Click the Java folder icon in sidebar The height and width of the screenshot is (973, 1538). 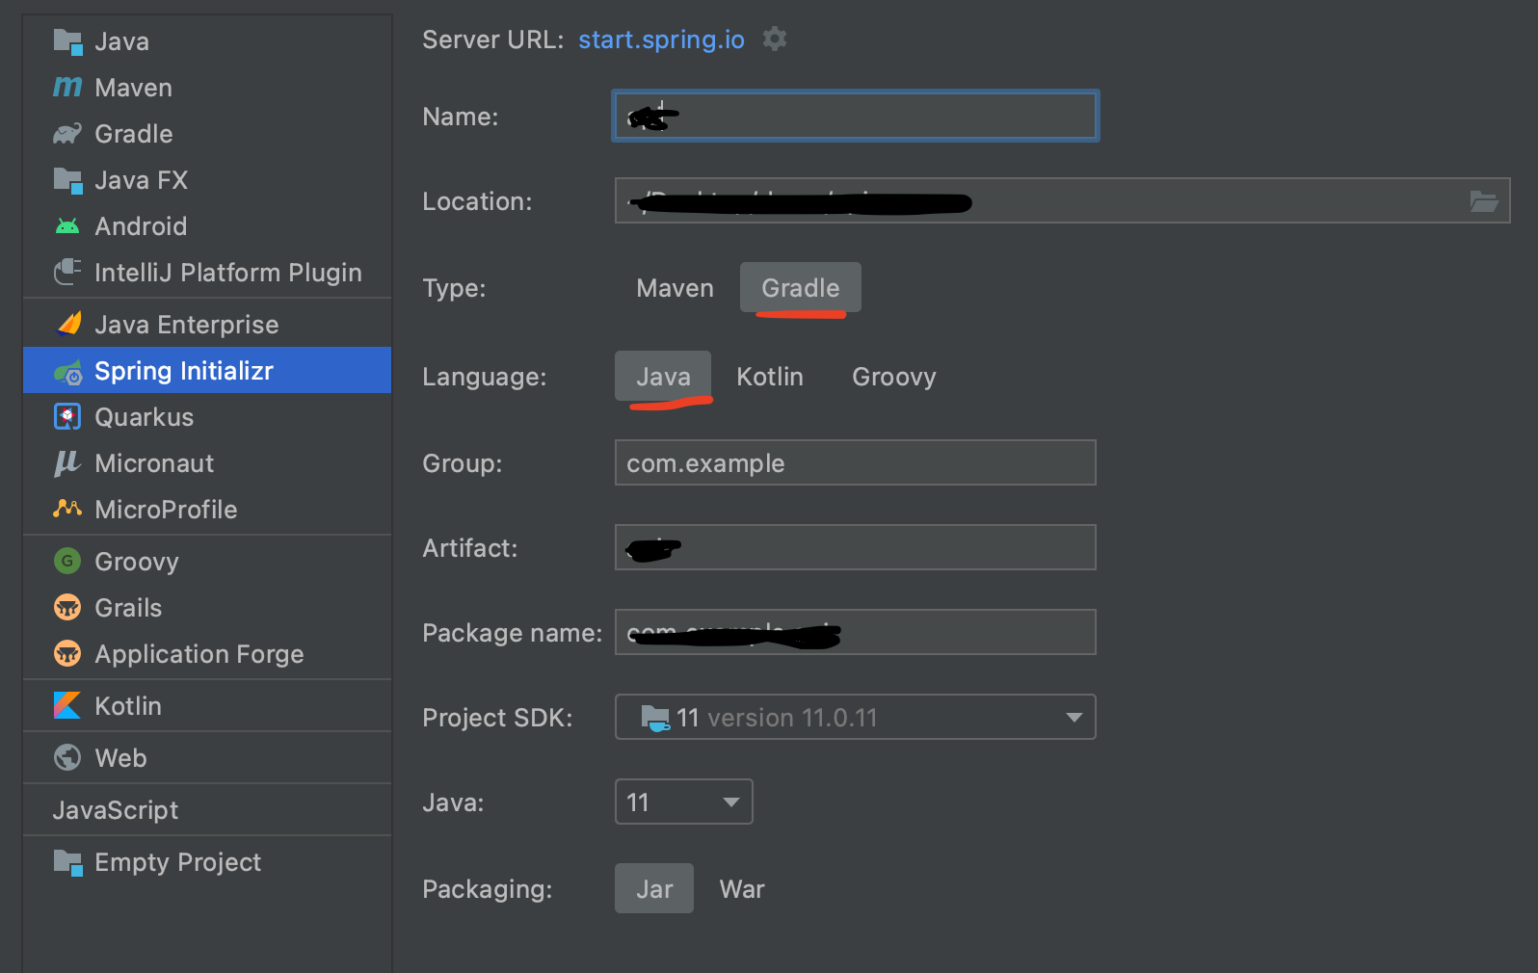[67, 41]
